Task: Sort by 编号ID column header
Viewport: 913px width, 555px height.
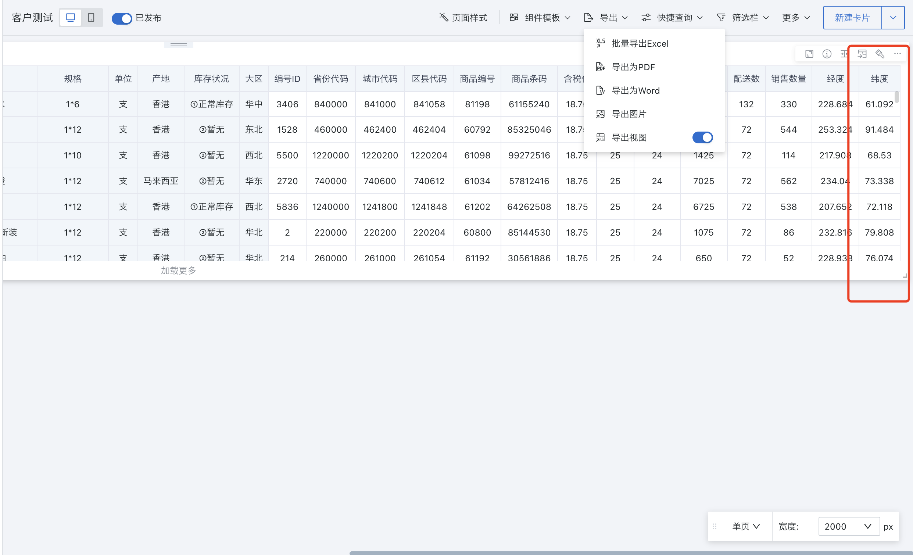Action: coord(287,79)
